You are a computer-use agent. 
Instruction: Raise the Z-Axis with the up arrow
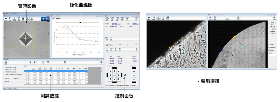pos(134,71)
